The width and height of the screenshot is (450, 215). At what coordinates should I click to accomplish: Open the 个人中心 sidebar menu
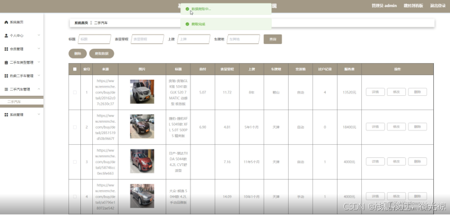pyautogui.click(x=22, y=36)
